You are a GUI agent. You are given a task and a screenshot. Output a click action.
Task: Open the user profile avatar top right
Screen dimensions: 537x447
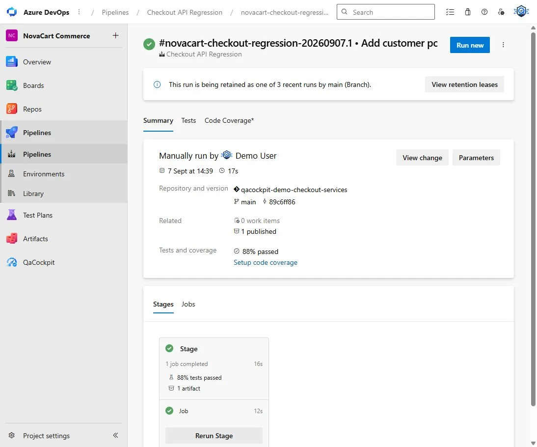[x=521, y=11]
